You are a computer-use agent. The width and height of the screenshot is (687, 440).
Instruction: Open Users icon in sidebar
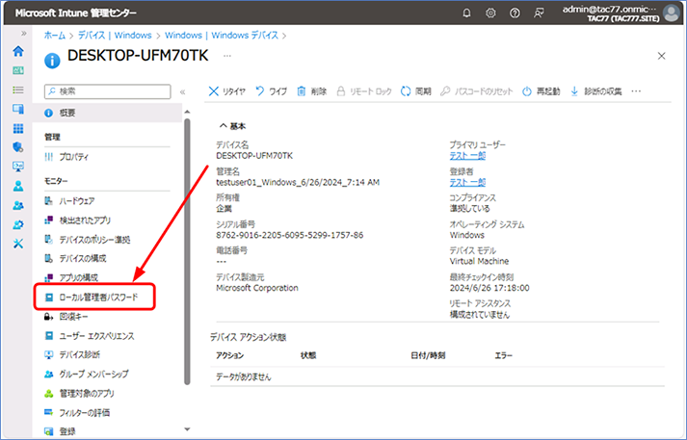pyautogui.click(x=18, y=186)
